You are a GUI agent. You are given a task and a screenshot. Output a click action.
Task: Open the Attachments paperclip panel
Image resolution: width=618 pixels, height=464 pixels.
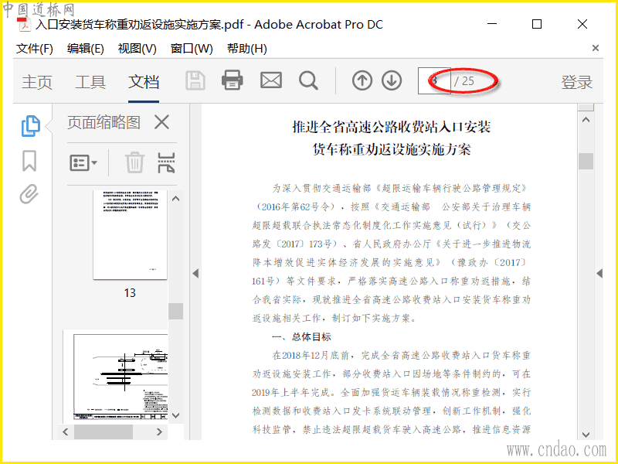coord(29,194)
